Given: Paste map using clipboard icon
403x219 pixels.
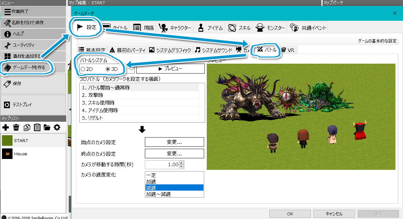Looking at the screenshot, I should tap(37, 127).
